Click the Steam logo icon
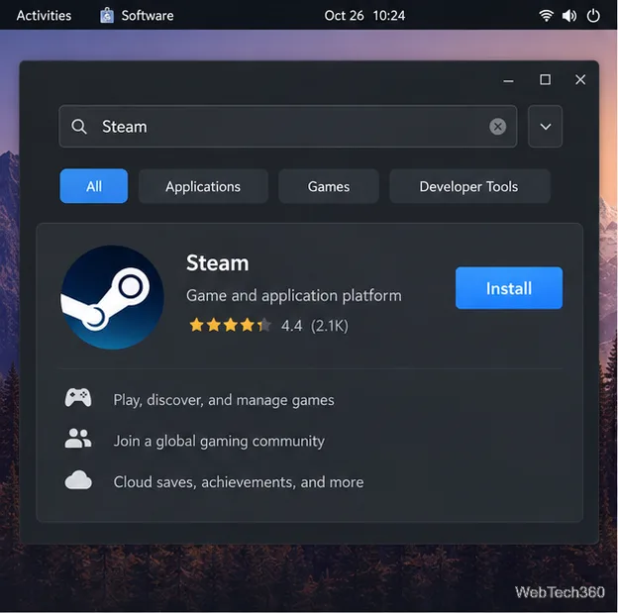618x613 pixels. click(x=112, y=297)
